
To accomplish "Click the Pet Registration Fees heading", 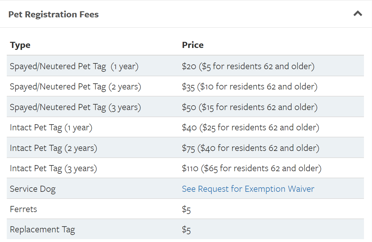I will click(53, 14).
